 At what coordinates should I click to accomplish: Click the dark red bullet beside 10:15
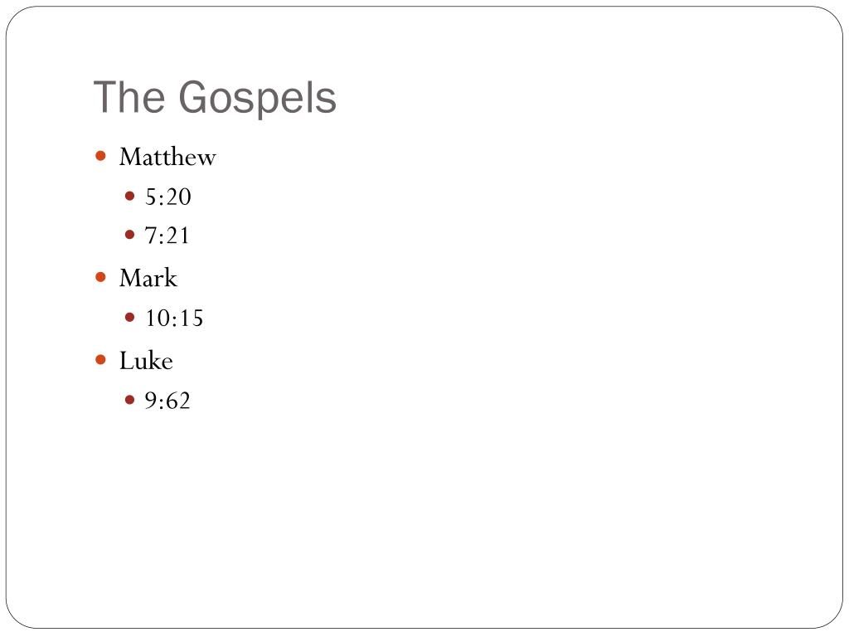[x=129, y=318]
